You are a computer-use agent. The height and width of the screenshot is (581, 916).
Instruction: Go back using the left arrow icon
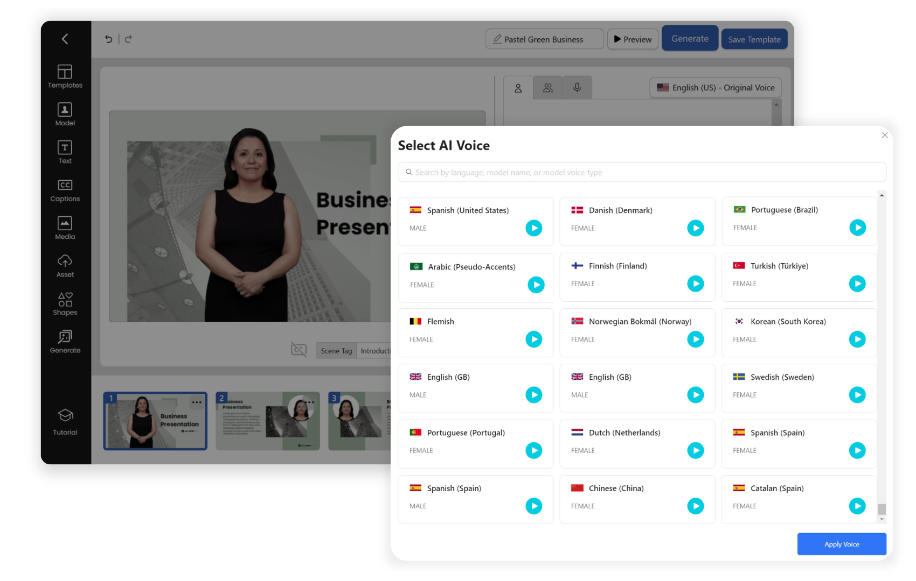click(x=65, y=39)
